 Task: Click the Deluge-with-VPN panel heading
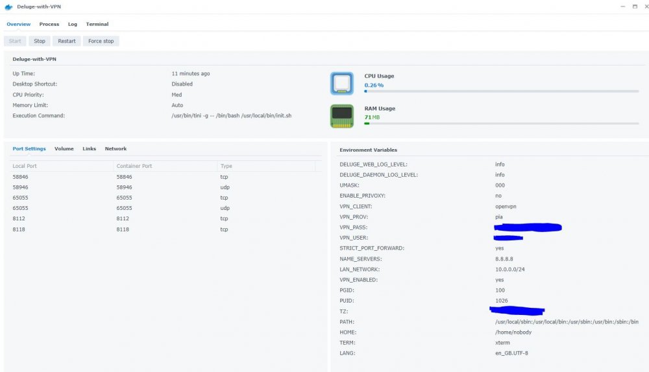coord(34,59)
